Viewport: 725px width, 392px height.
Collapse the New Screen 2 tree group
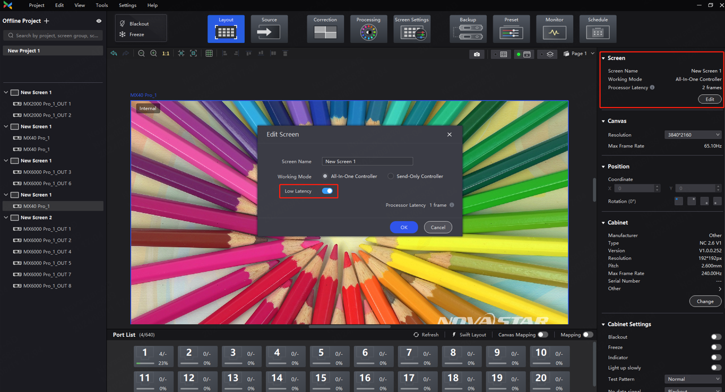(x=6, y=217)
